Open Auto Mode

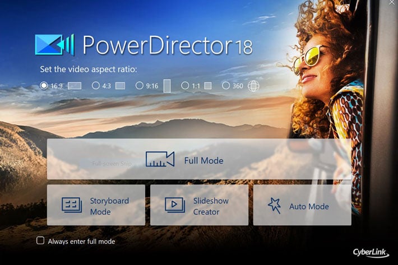pyautogui.click(x=302, y=205)
